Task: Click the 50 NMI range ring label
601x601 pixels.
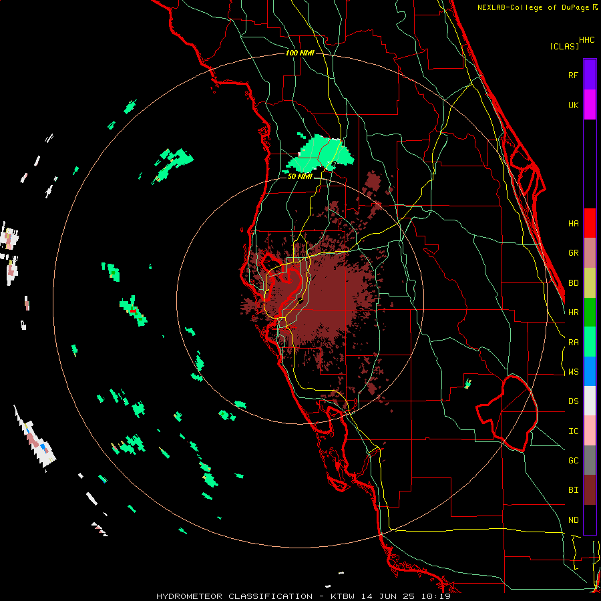Action: pyautogui.click(x=300, y=176)
